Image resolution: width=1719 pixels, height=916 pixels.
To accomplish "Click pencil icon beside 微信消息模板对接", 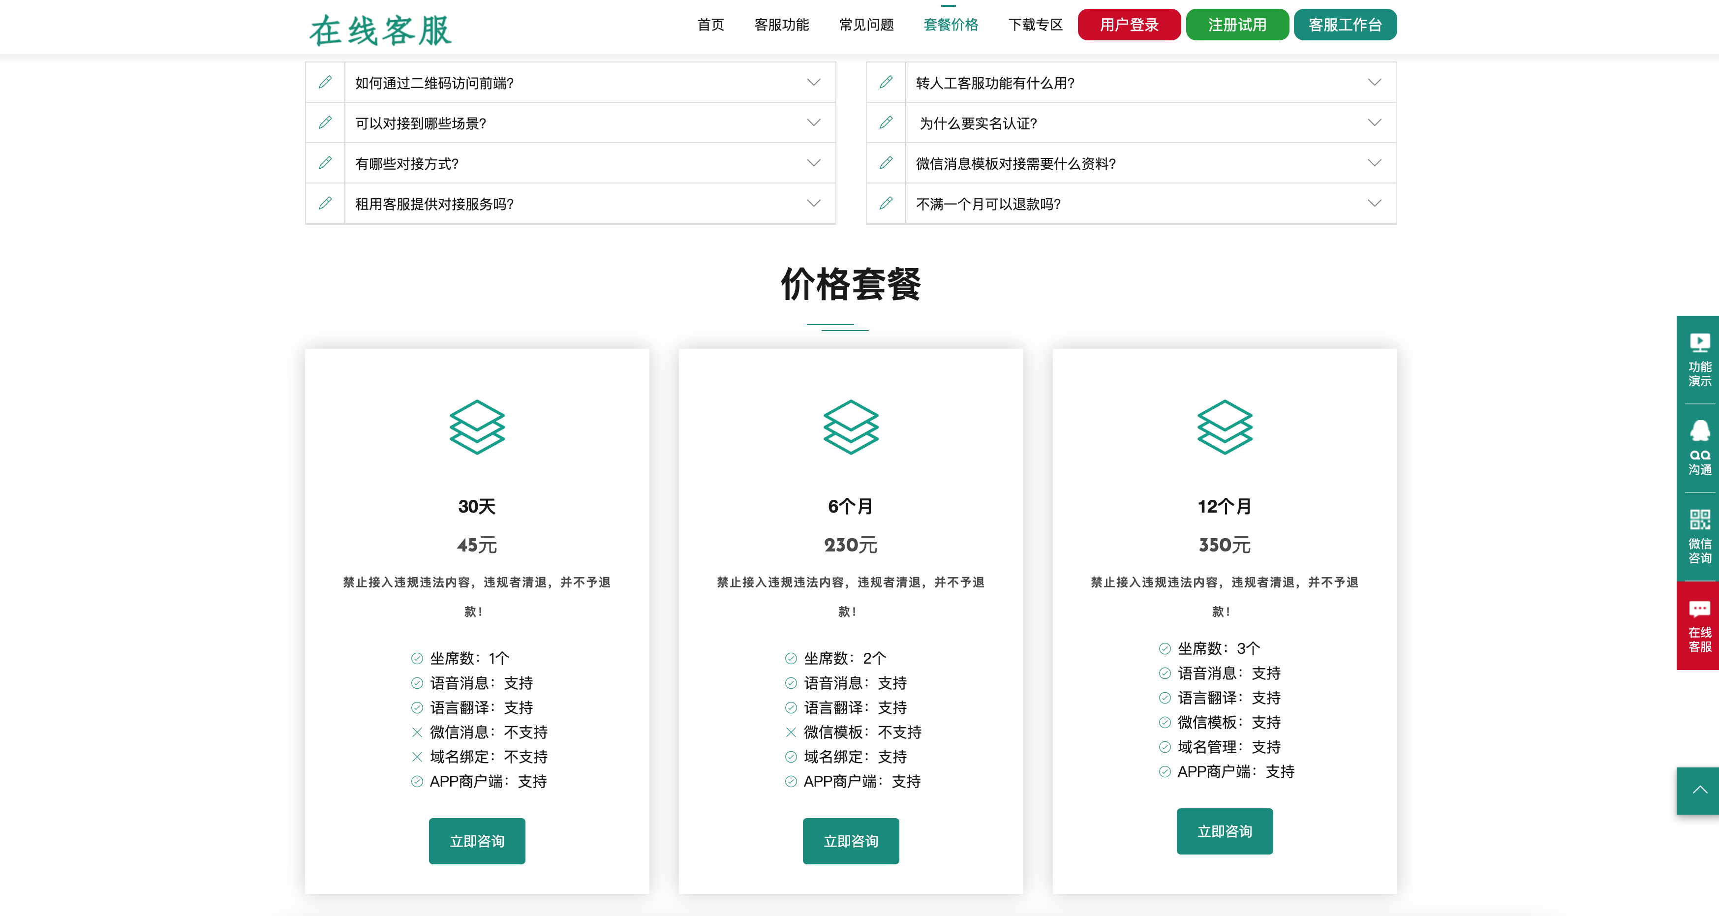I will click(886, 163).
